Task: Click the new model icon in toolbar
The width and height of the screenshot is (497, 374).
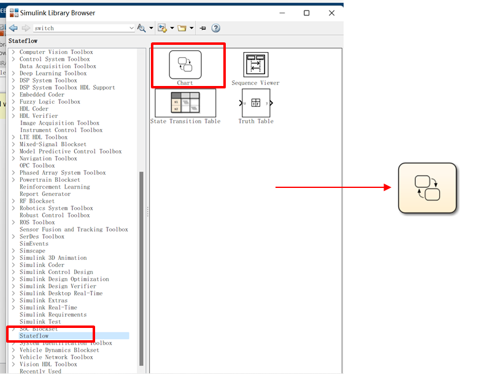Action: (x=162, y=28)
